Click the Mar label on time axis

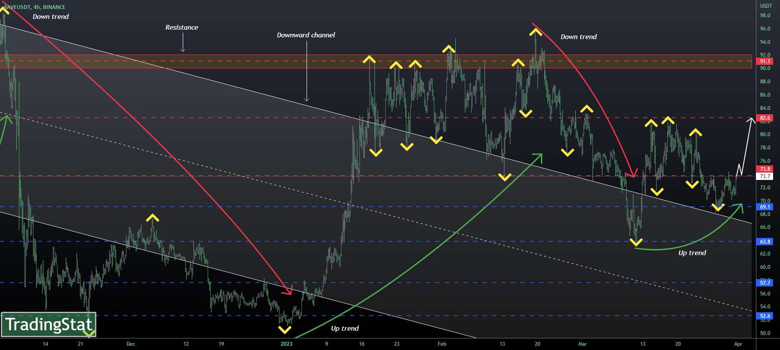[x=582, y=344]
